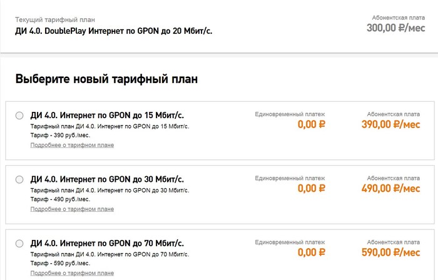Click the one-time payment for 70 Мбит/с plan

pyautogui.click(x=311, y=252)
